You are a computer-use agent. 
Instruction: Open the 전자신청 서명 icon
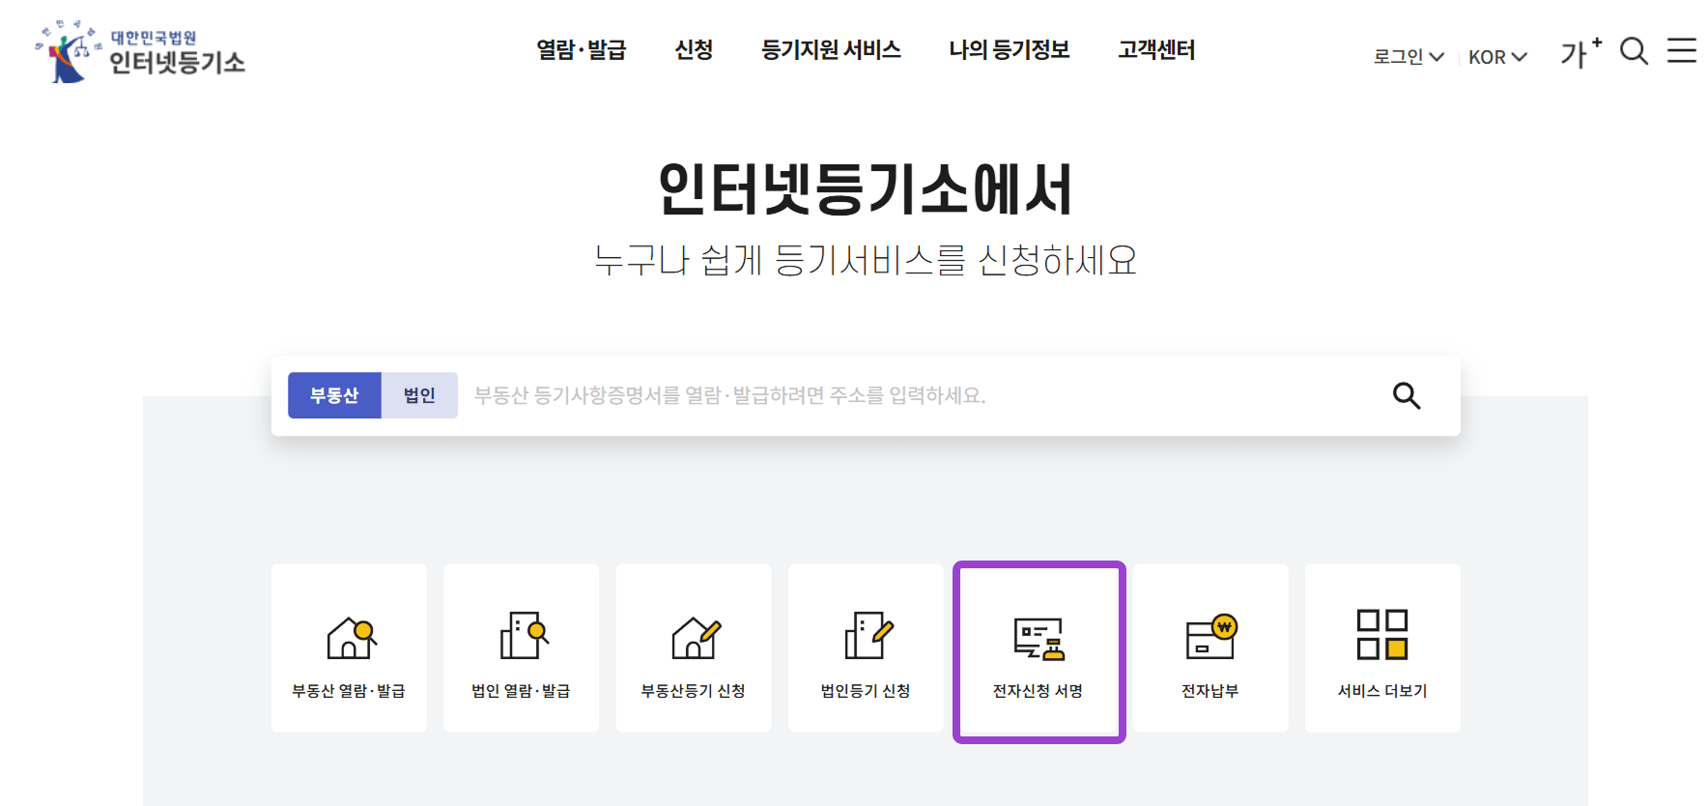[1039, 639]
